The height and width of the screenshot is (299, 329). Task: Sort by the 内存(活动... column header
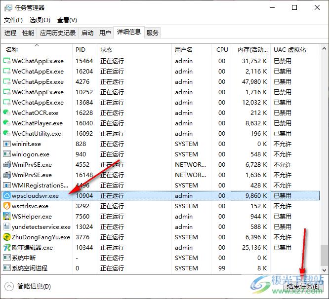pyautogui.click(x=251, y=50)
